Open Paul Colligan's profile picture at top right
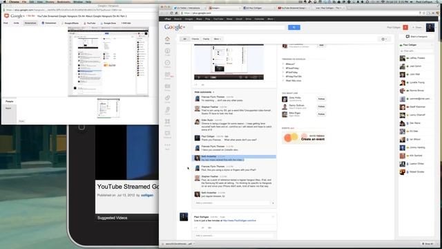This screenshot has width=442, height=249. tap(430, 28)
